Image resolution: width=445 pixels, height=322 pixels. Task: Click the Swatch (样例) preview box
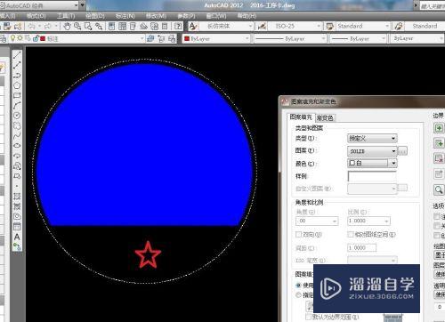click(372, 176)
